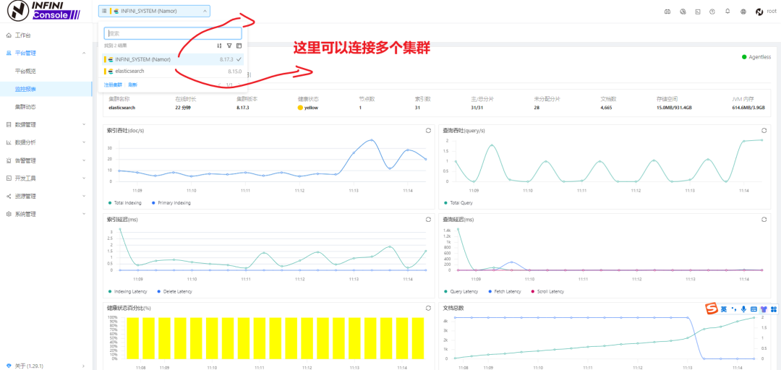Open the help question mark icon
The image size is (781, 370).
click(712, 12)
